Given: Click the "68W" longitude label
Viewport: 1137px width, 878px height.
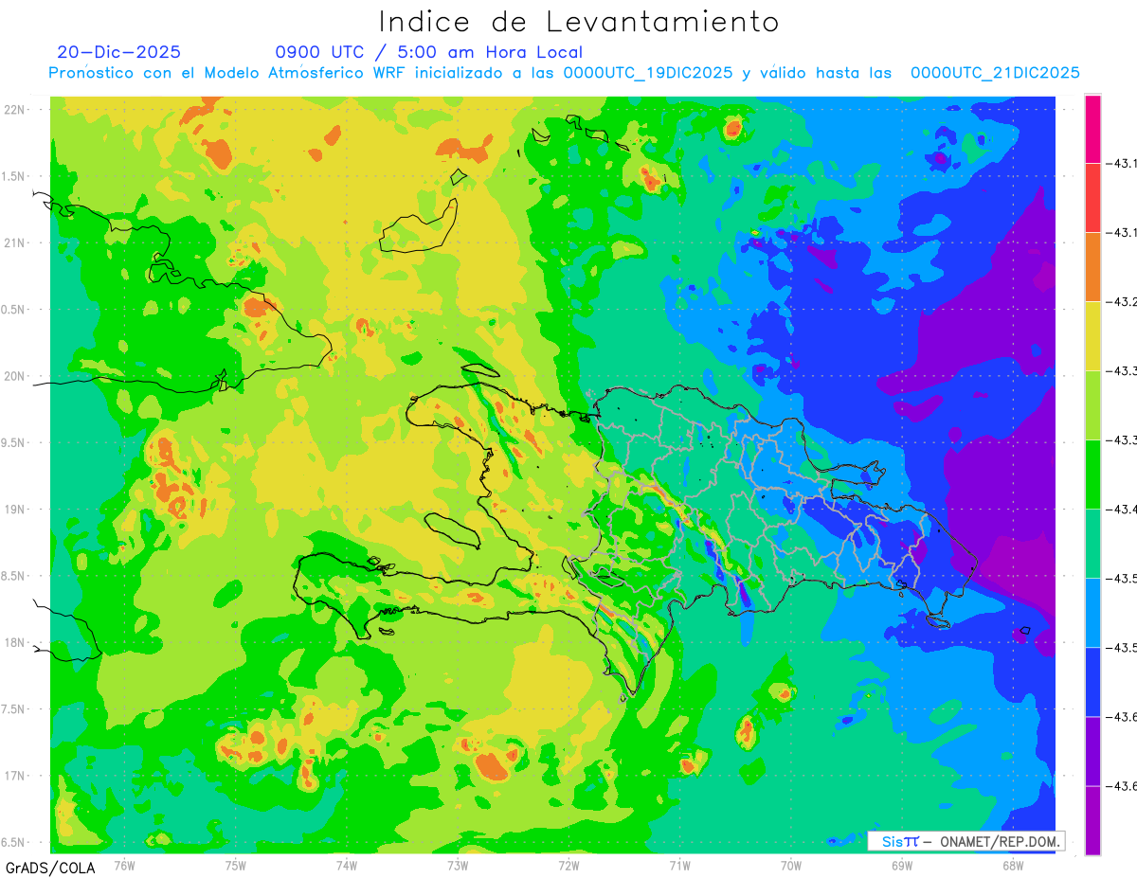Looking at the screenshot, I should click(x=1013, y=865).
